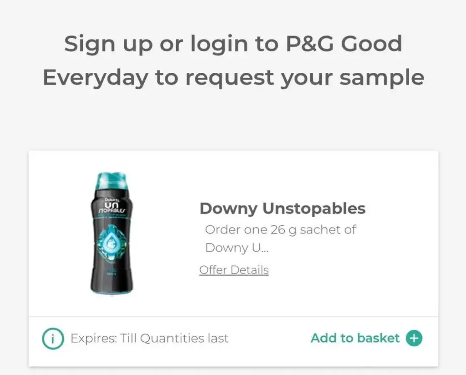Click 'Everyday' in the headline's second line
The height and width of the screenshot is (375, 466).
tap(96, 78)
